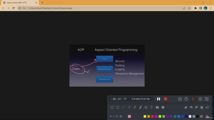Viewport: 214px width, 120px height.
Task: Click the minimize-to-compact panel icon
Action: (x=207, y=99)
